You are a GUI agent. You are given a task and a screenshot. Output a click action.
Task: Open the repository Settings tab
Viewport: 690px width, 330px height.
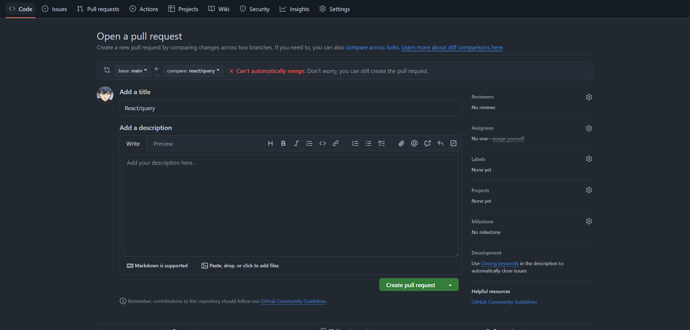pos(335,9)
